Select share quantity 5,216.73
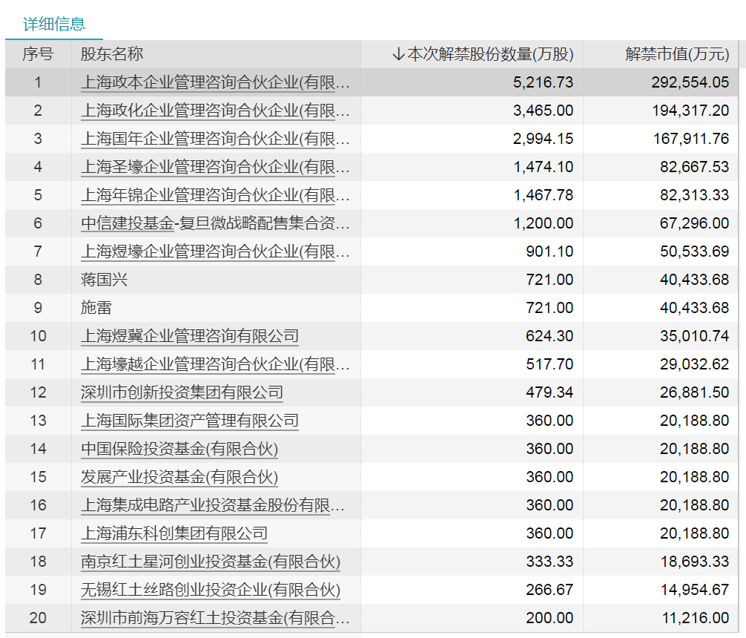This screenshot has height=638, width=746. pos(543,82)
